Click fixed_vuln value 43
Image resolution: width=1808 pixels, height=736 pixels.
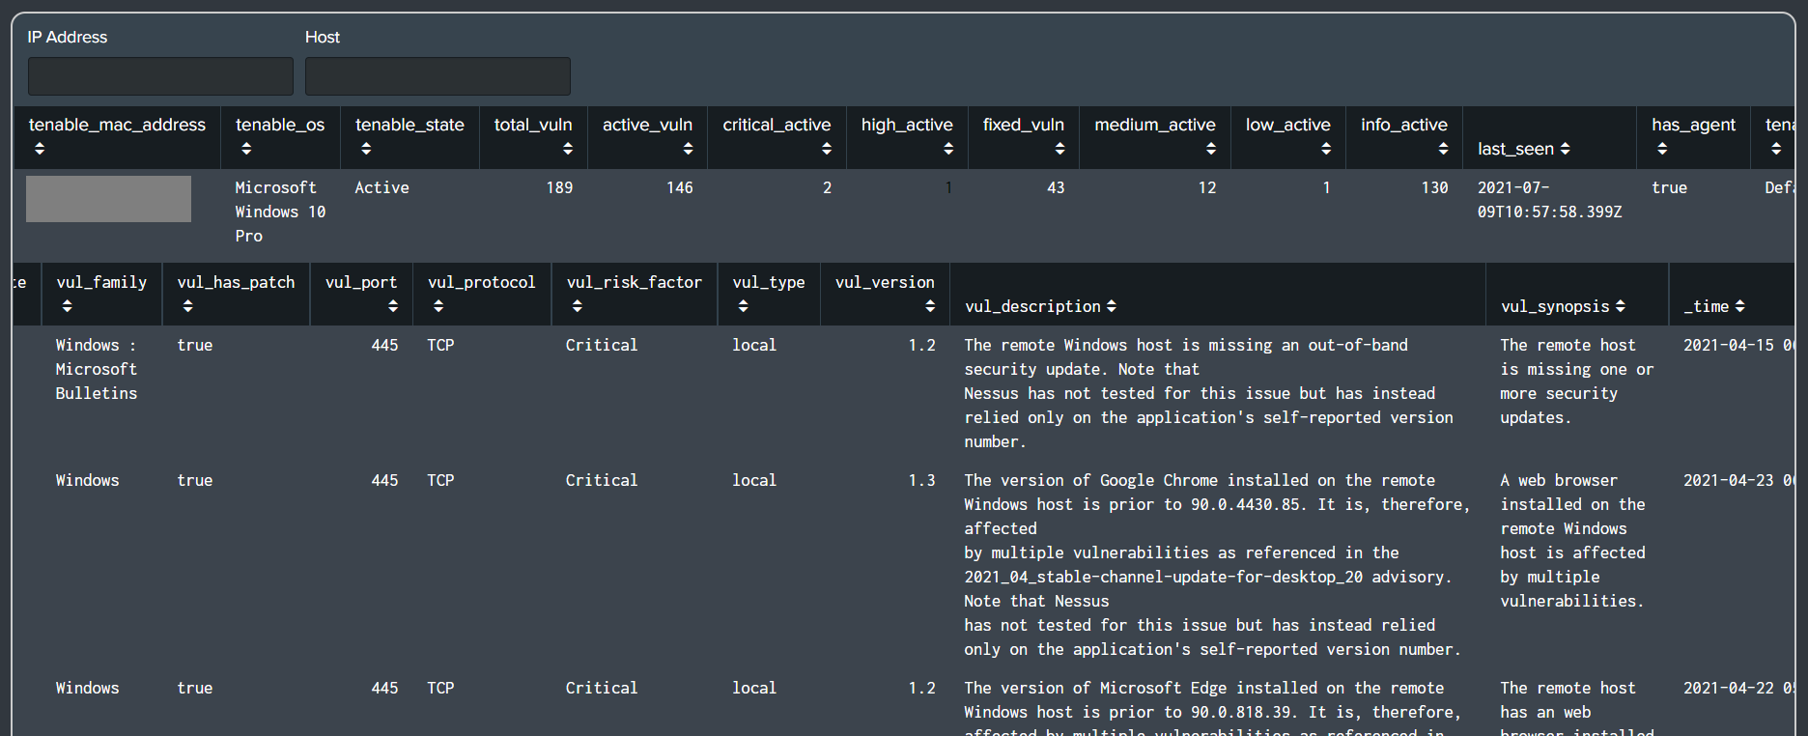[1056, 187]
